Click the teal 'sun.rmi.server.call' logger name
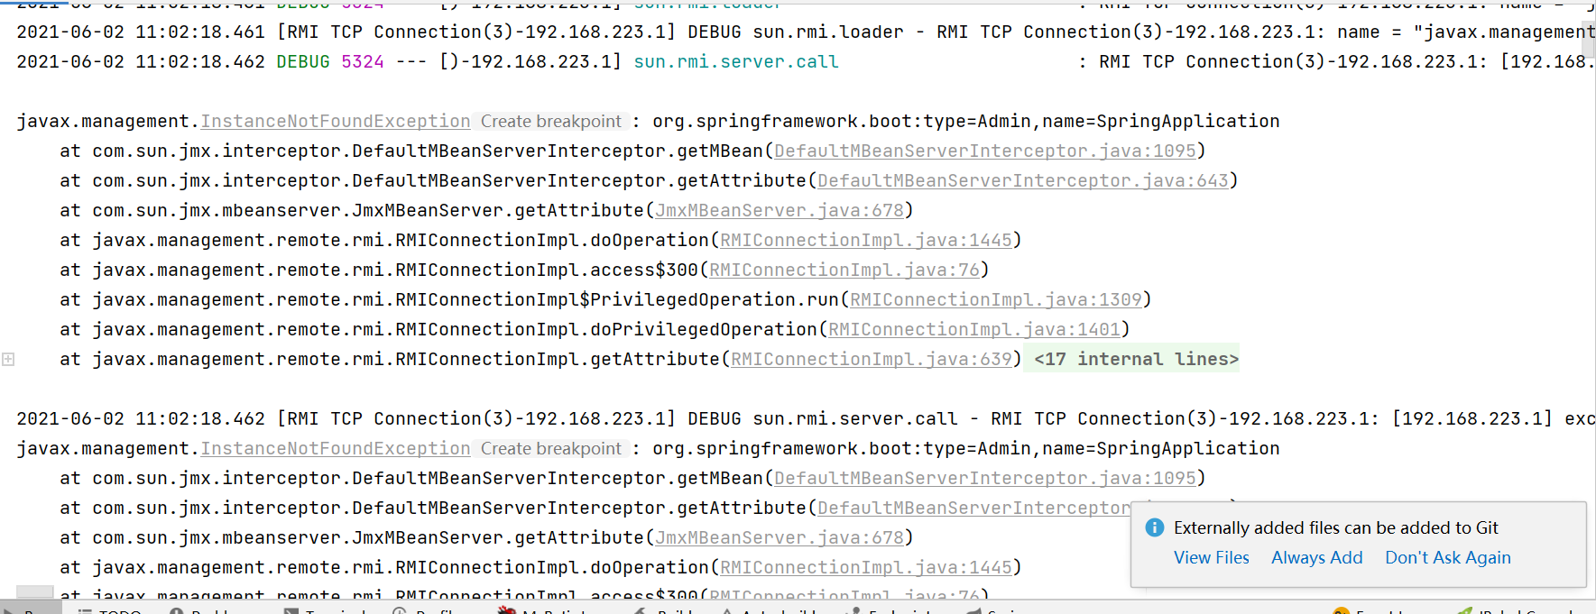This screenshot has width=1596, height=614. (736, 61)
